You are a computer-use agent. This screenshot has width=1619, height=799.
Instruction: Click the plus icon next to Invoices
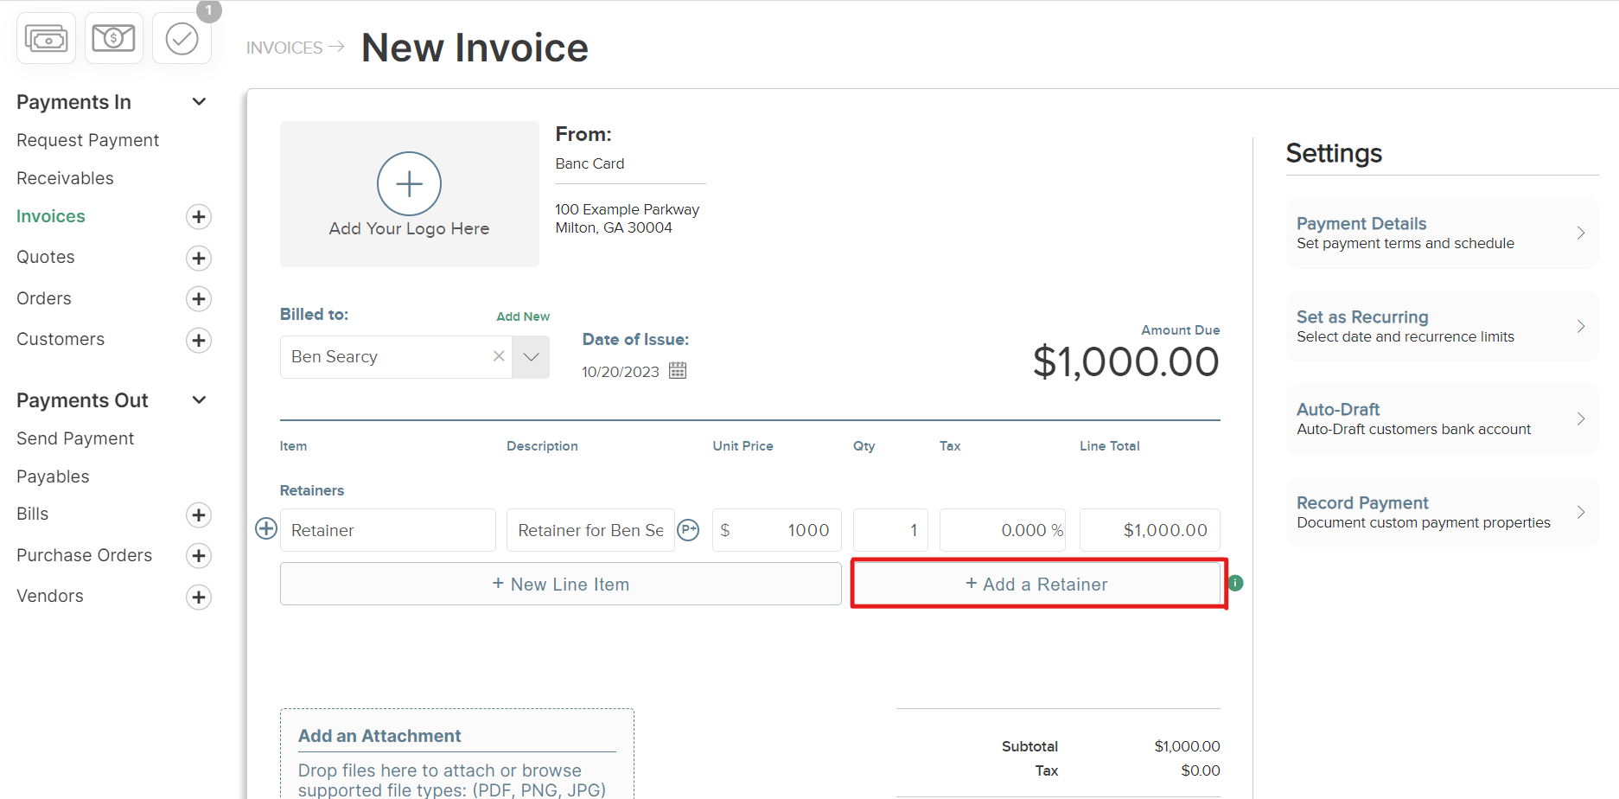[x=198, y=216]
